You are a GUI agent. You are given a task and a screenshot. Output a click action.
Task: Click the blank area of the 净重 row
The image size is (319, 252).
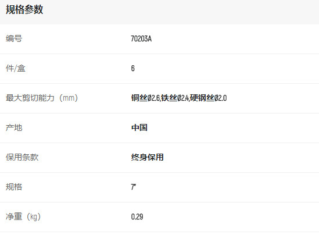[x=234, y=217]
